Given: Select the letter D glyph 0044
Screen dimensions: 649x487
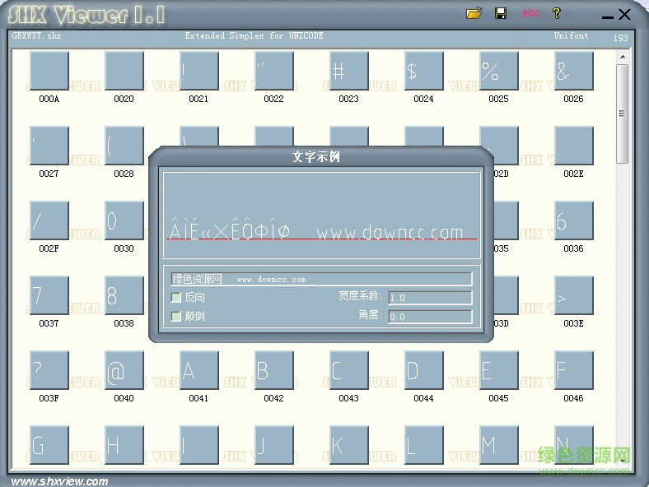Looking at the screenshot, I should click(x=423, y=370).
